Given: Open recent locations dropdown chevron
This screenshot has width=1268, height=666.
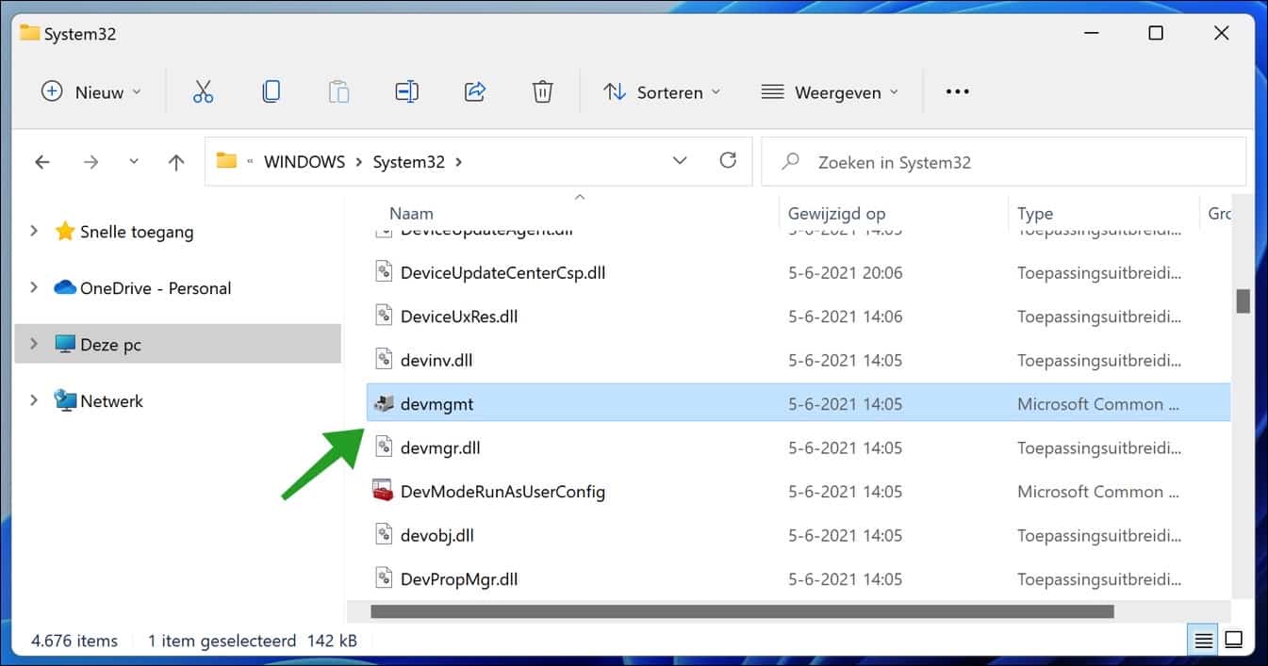Looking at the screenshot, I should (133, 162).
